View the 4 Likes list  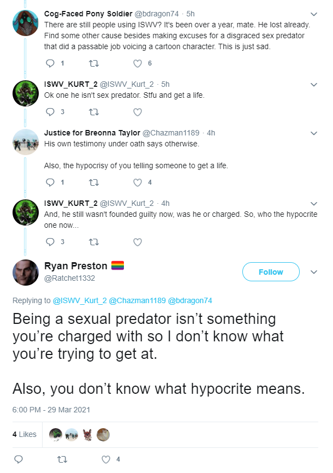(x=25, y=434)
